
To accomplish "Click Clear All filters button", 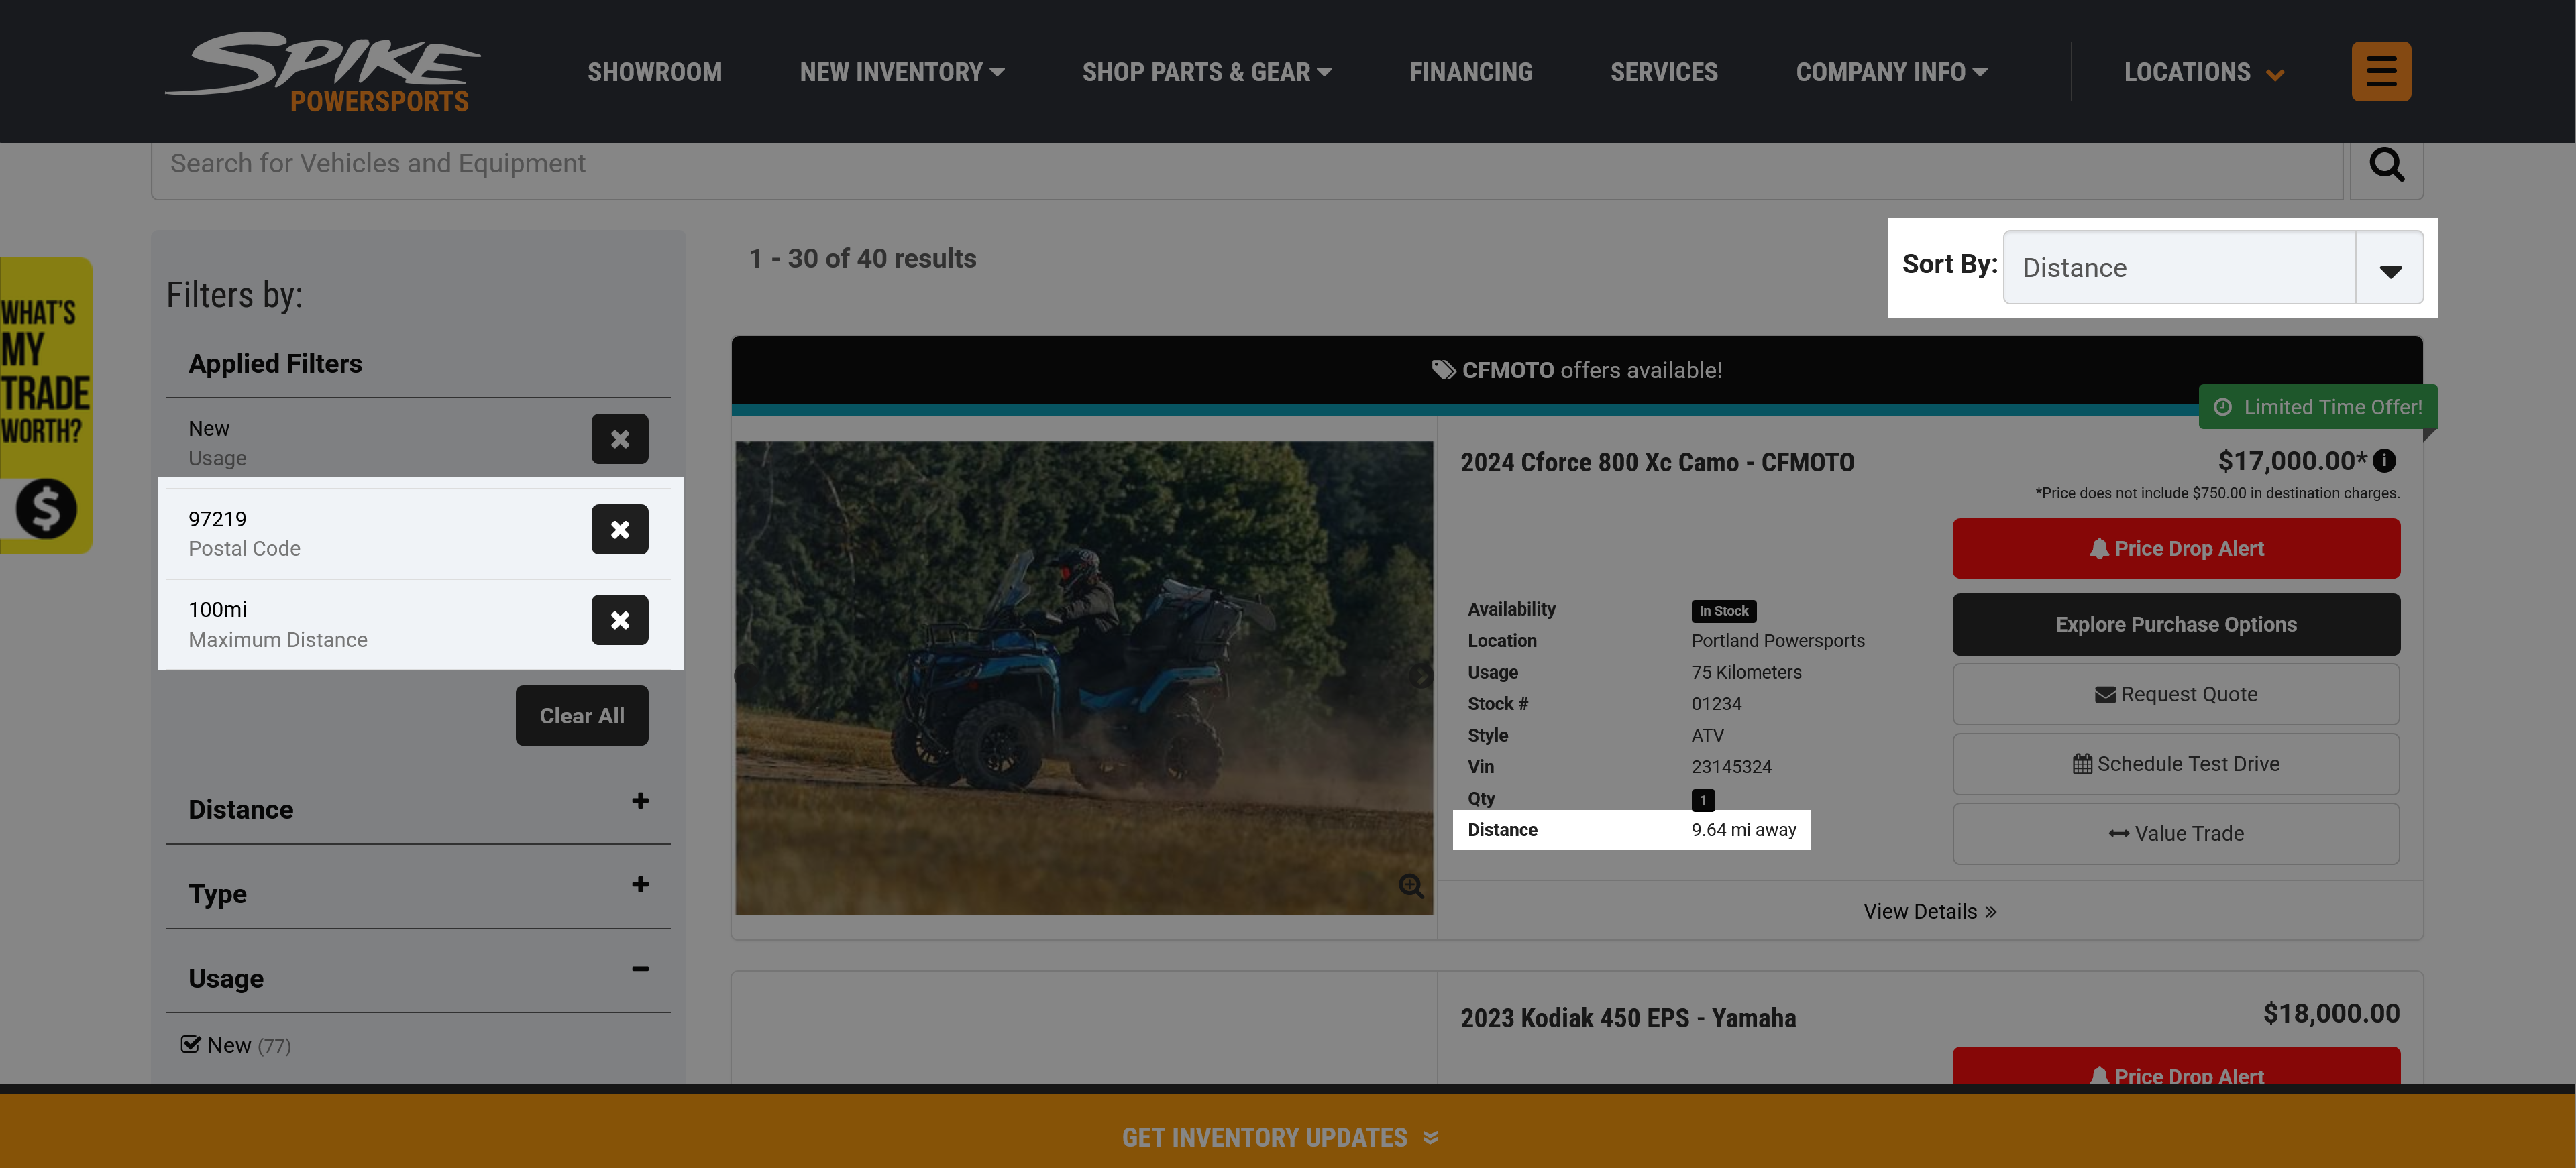I will [581, 715].
